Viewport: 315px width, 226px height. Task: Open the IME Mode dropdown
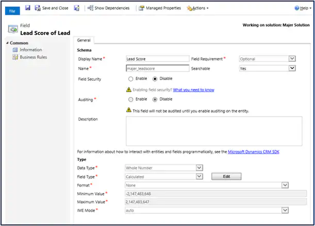click(284, 210)
